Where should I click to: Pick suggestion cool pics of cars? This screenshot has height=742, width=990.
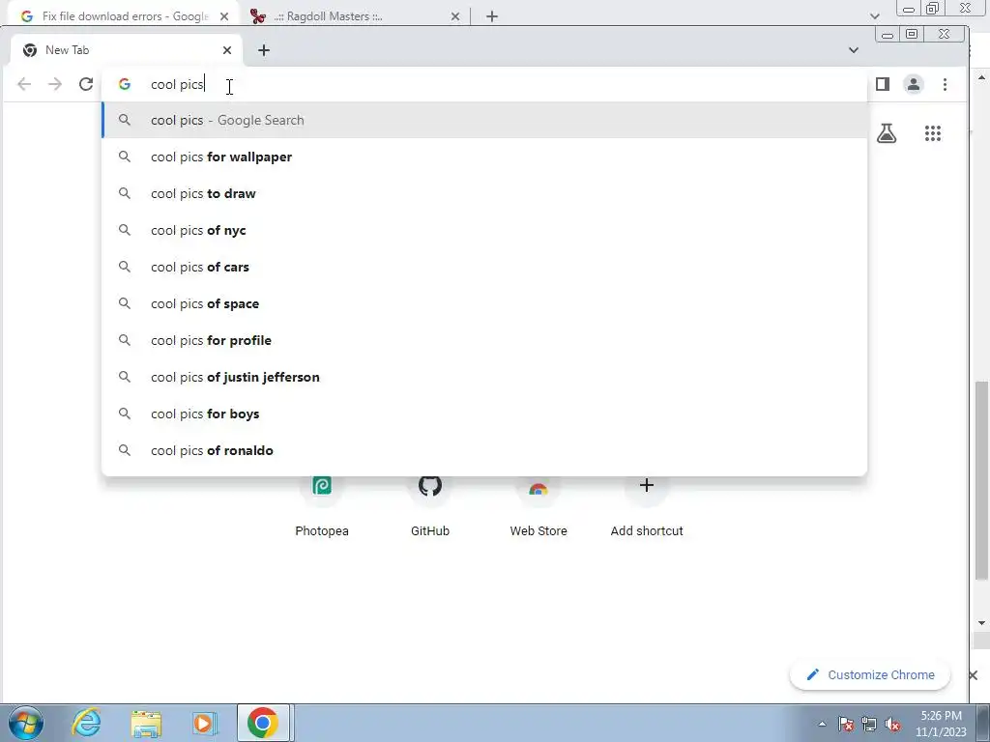pyautogui.click(x=484, y=267)
